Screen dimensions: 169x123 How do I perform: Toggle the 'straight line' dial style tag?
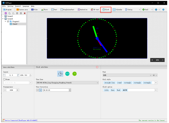click(109, 83)
